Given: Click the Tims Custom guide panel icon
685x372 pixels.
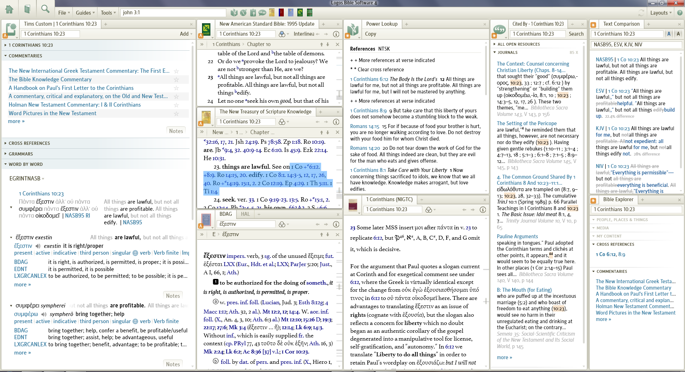Looking at the screenshot, I should pyautogui.click(x=11, y=30).
